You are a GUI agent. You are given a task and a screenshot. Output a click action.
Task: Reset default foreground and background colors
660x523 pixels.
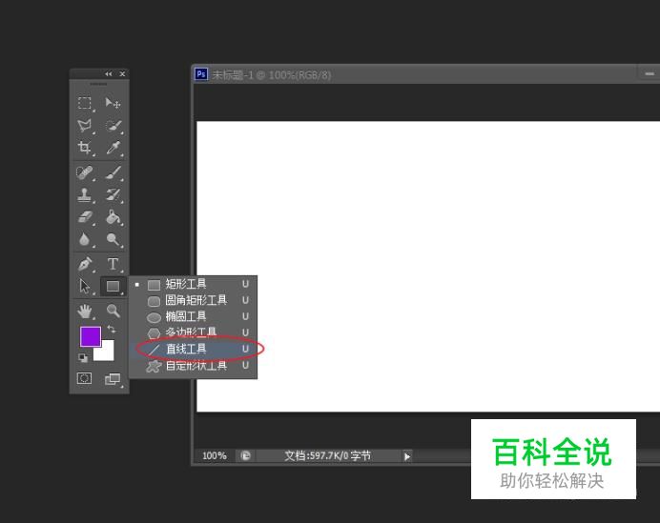point(83,358)
